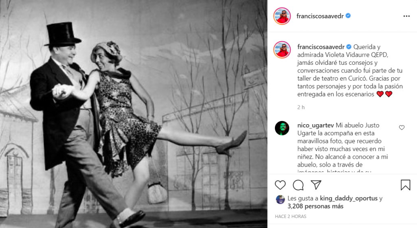Save post with the bookmark icon
This screenshot has height=228, width=417.
point(405,185)
